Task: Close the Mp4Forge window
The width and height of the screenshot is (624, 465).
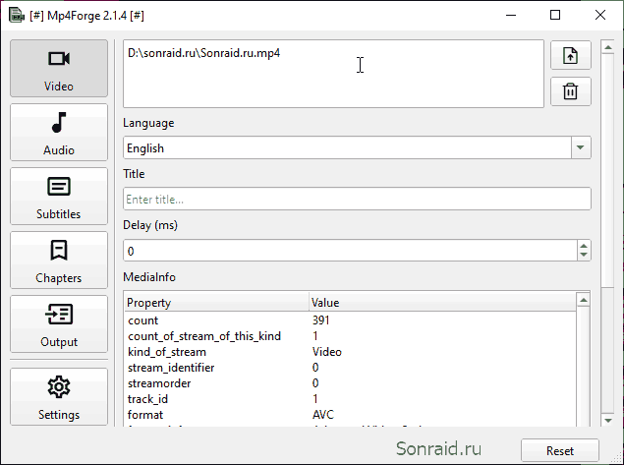Action: point(600,15)
